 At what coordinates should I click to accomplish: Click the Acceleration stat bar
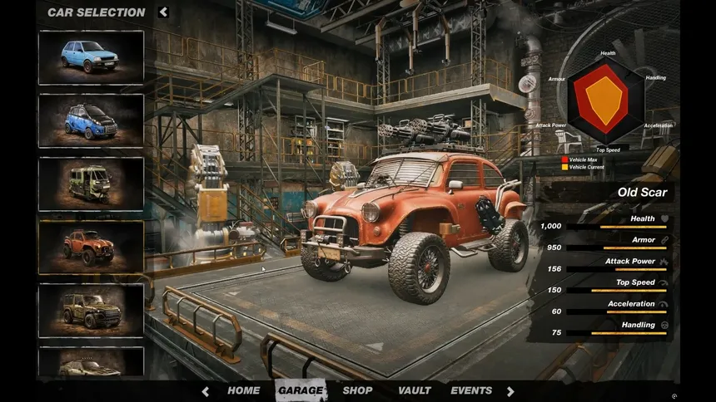pos(616,311)
